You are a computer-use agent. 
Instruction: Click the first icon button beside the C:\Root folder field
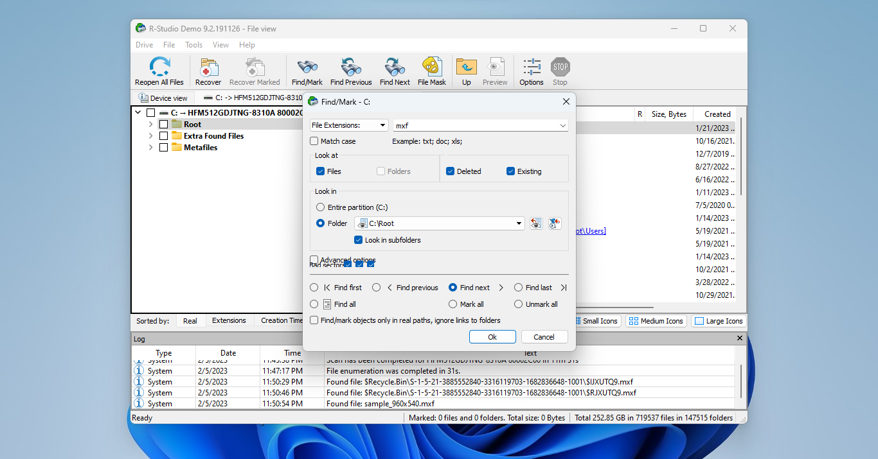536,223
